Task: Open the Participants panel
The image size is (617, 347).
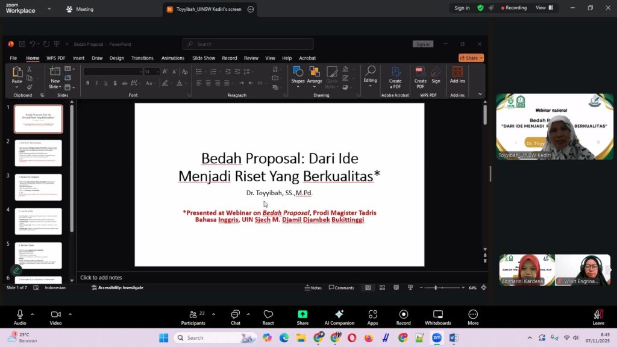Action: [x=193, y=317]
